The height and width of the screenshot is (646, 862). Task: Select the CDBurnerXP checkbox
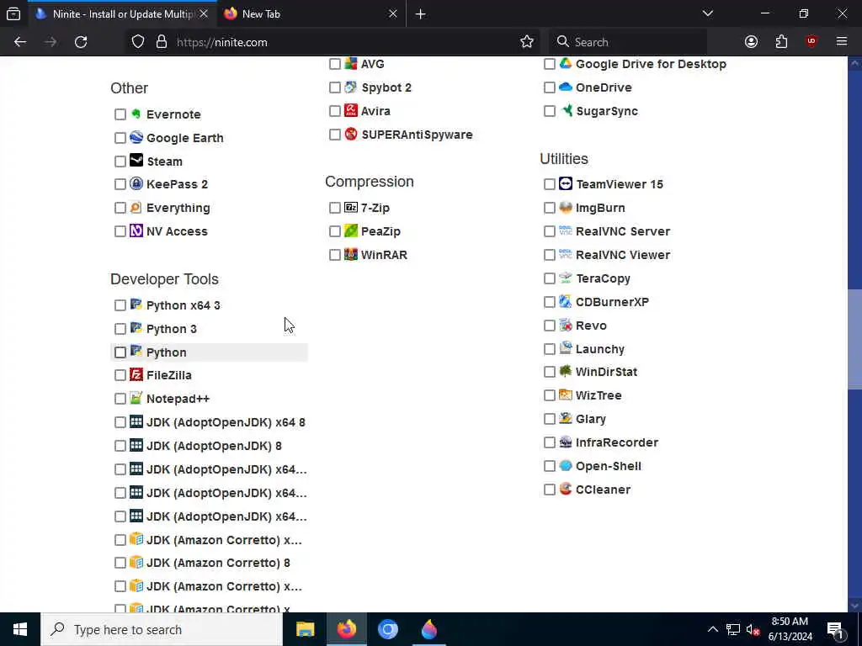pyautogui.click(x=549, y=303)
